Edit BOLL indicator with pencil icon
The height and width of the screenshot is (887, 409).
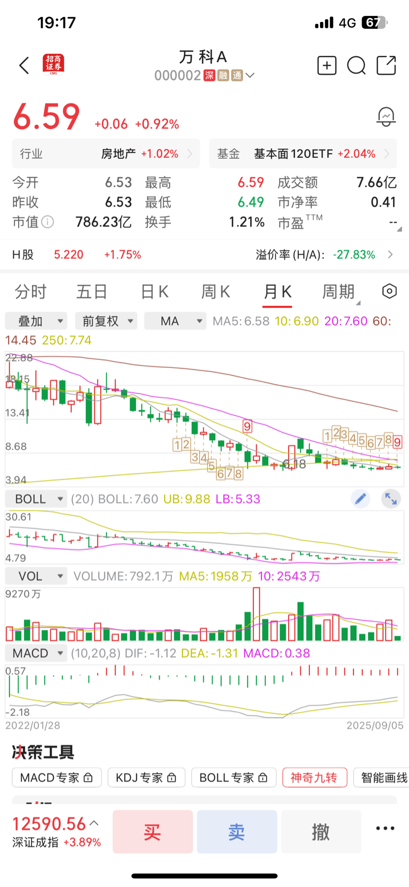coord(361,499)
